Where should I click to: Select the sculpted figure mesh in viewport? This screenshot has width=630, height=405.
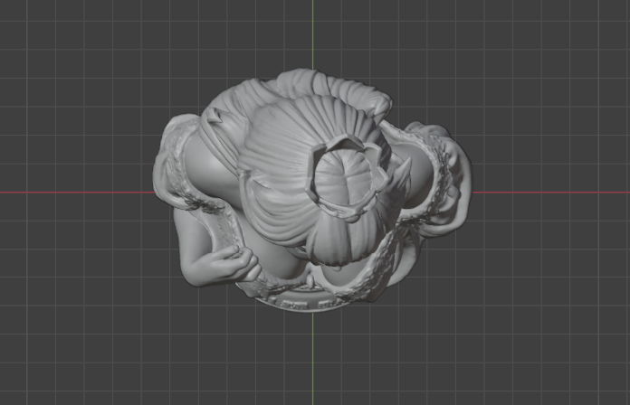[312, 190]
